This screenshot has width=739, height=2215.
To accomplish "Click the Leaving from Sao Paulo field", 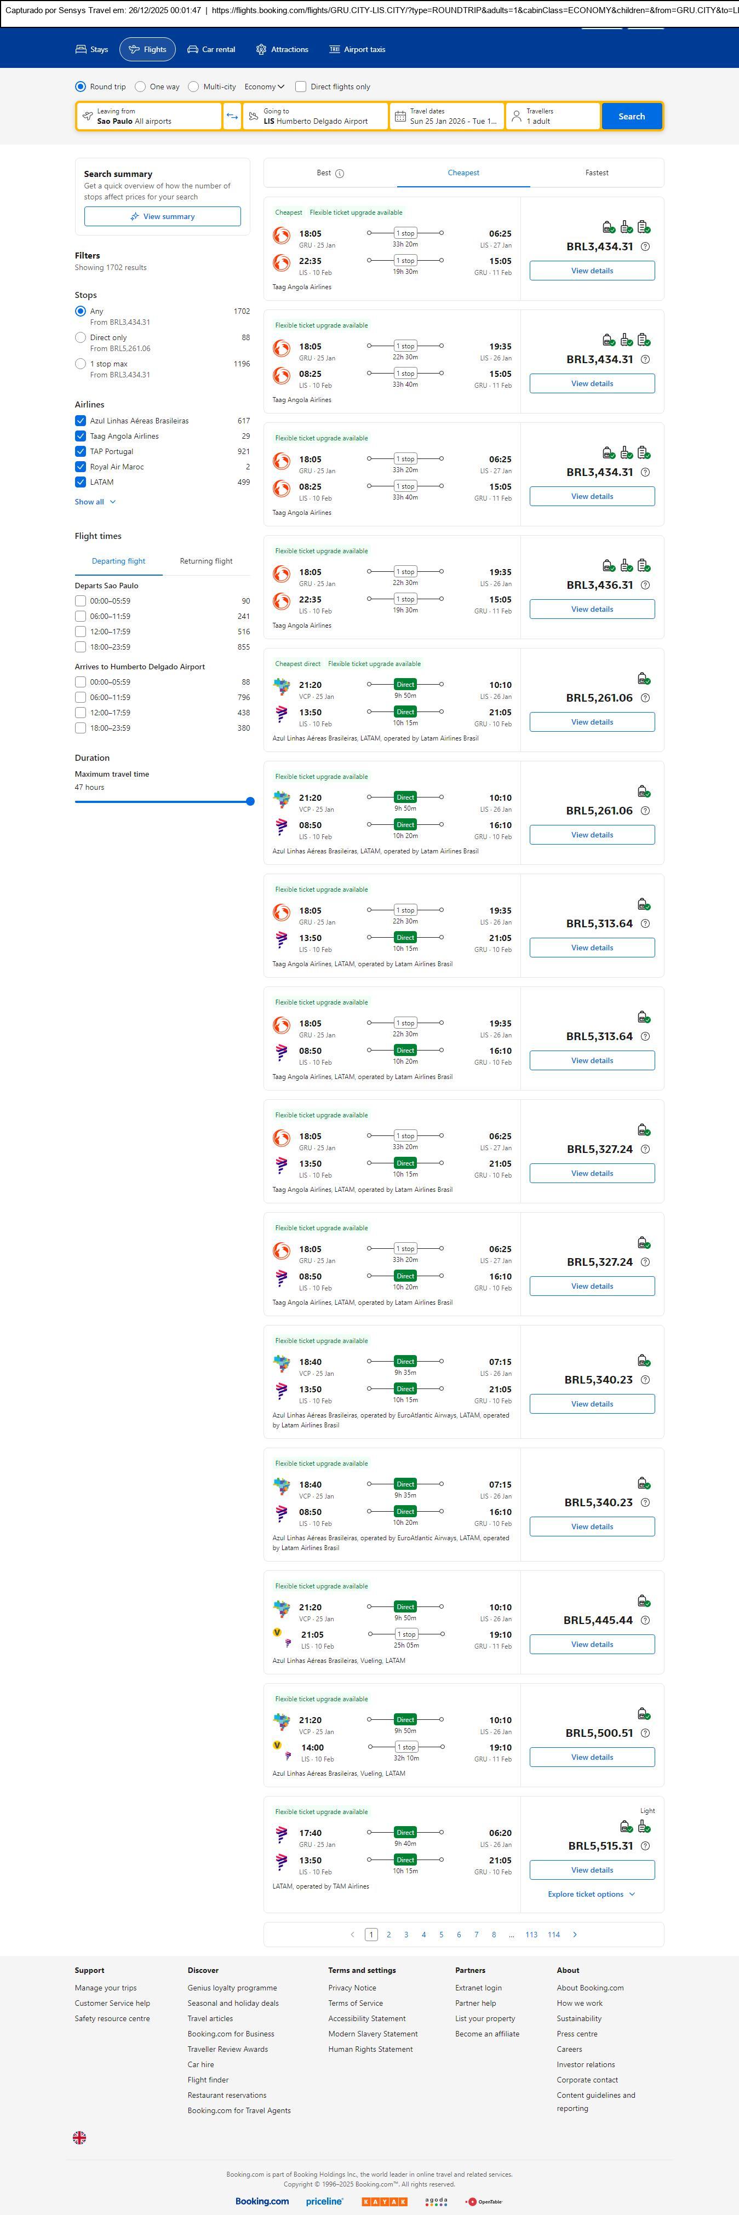I will 149,116.
